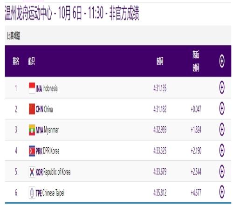Screen dimensions: 233x205
Task: Click the Myanmar flag icon
Action: [x=32, y=130]
